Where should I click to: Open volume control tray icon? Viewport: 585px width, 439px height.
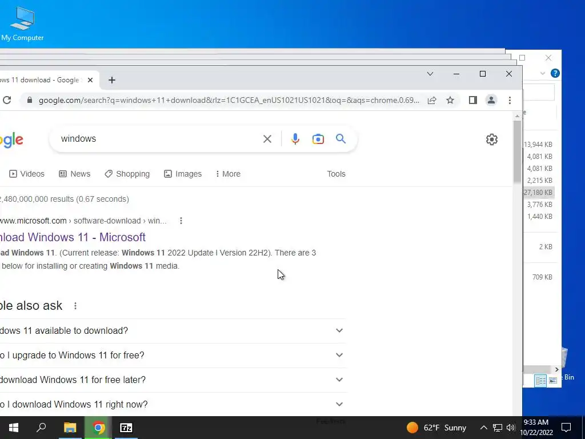click(x=511, y=428)
